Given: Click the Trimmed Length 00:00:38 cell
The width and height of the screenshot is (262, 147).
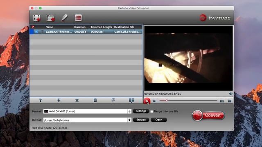Looking at the screenshot, I should point(97,32).
